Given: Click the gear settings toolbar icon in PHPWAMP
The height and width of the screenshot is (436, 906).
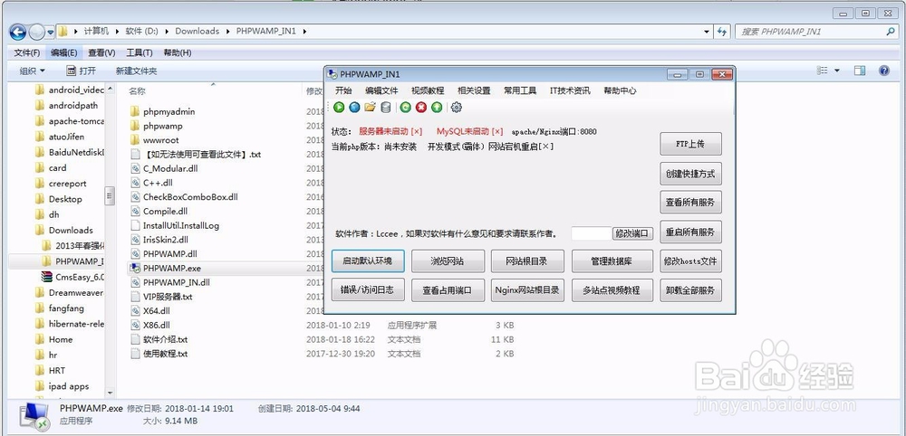Looking at the screenshot, I should (457, 107).
